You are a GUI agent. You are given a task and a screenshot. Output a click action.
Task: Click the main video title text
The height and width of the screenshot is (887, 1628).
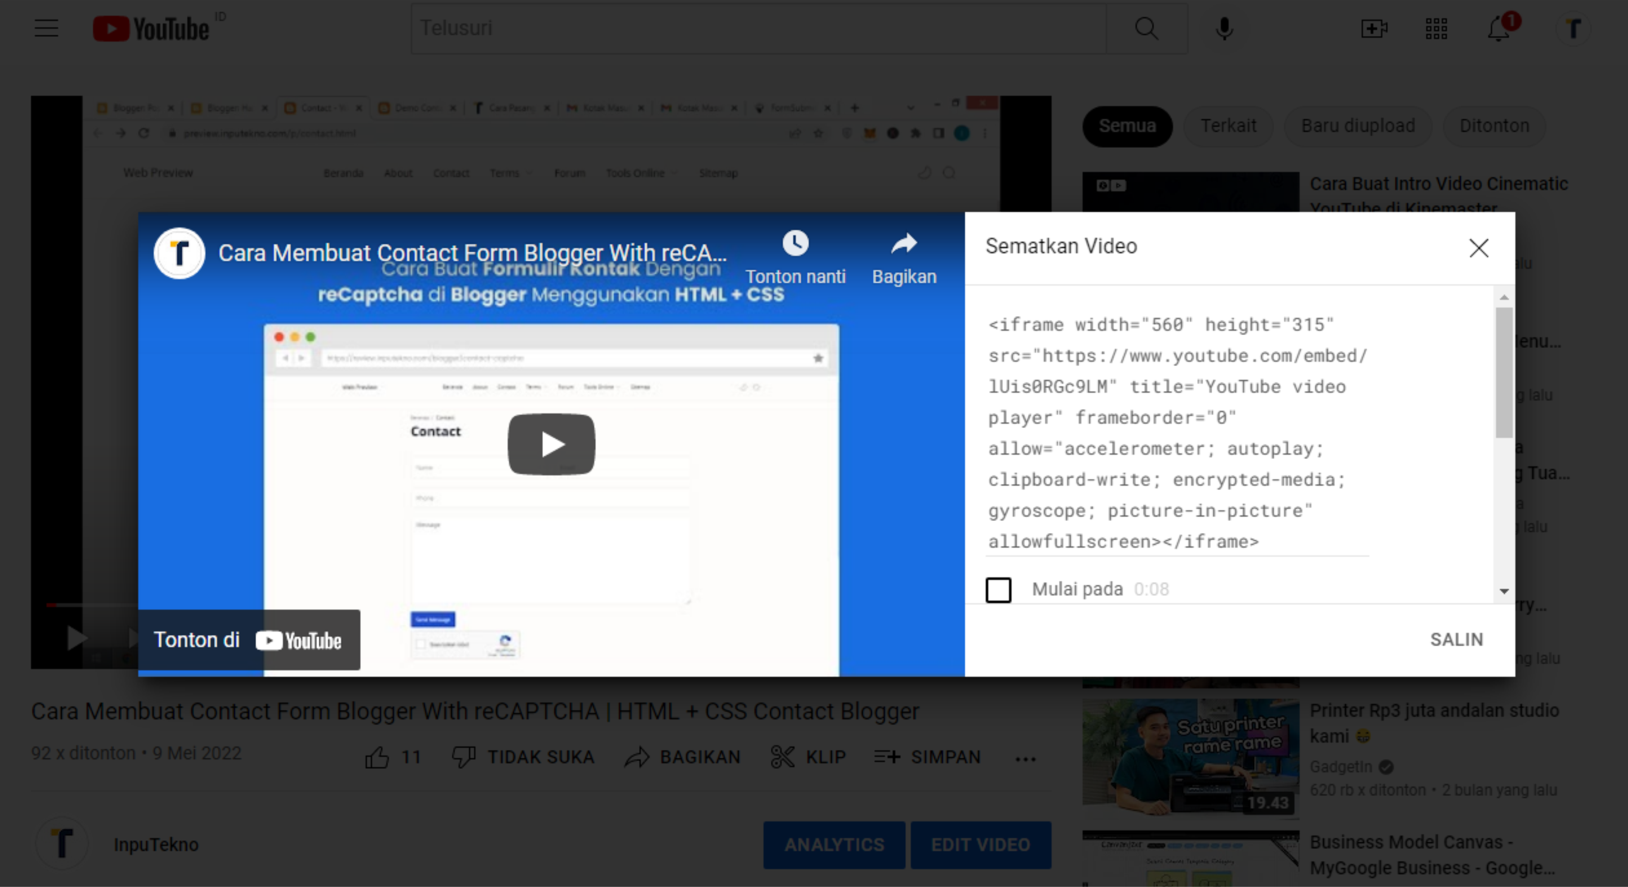point(475,711)
